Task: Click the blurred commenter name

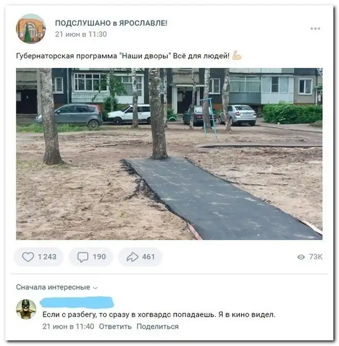Action: pyautogui.click(x=77, y=302)
